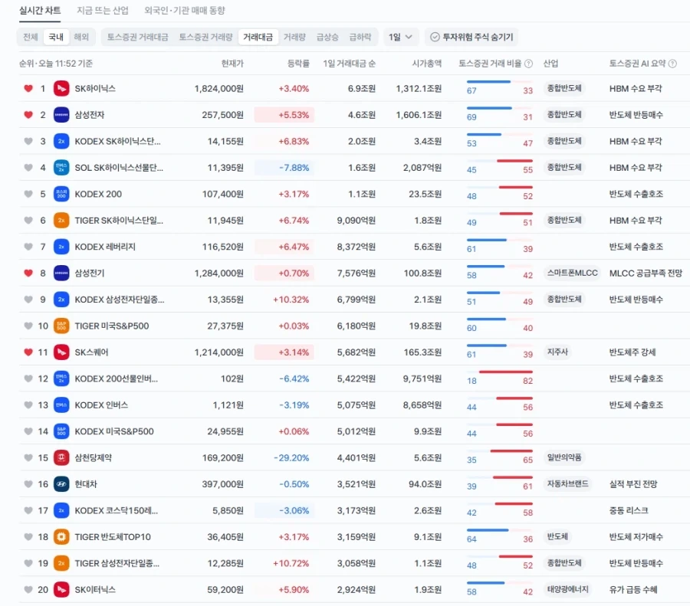Click the orange TIGER SK하이닉스단일 logo icon
The height and width of the screenshot is (606, 690).
click(x=61, y=221)
